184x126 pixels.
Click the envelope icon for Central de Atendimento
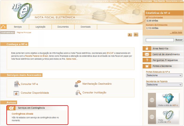147,54
